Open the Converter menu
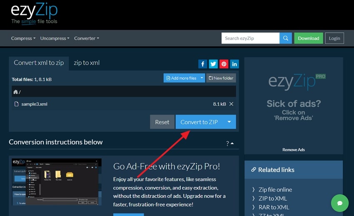This screenshot has width=354, height=216. 87,38
